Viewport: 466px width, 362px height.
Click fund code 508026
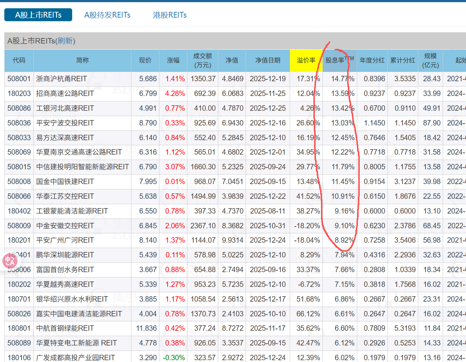pos(19,314)
